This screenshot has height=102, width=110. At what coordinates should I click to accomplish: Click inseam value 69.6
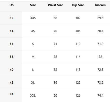[100, 18]
